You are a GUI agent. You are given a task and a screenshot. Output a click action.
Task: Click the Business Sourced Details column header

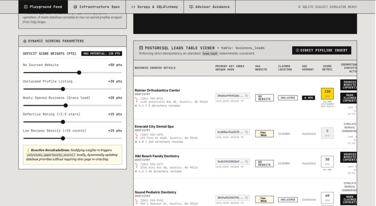pyautogui.click(x=155, y=68)
